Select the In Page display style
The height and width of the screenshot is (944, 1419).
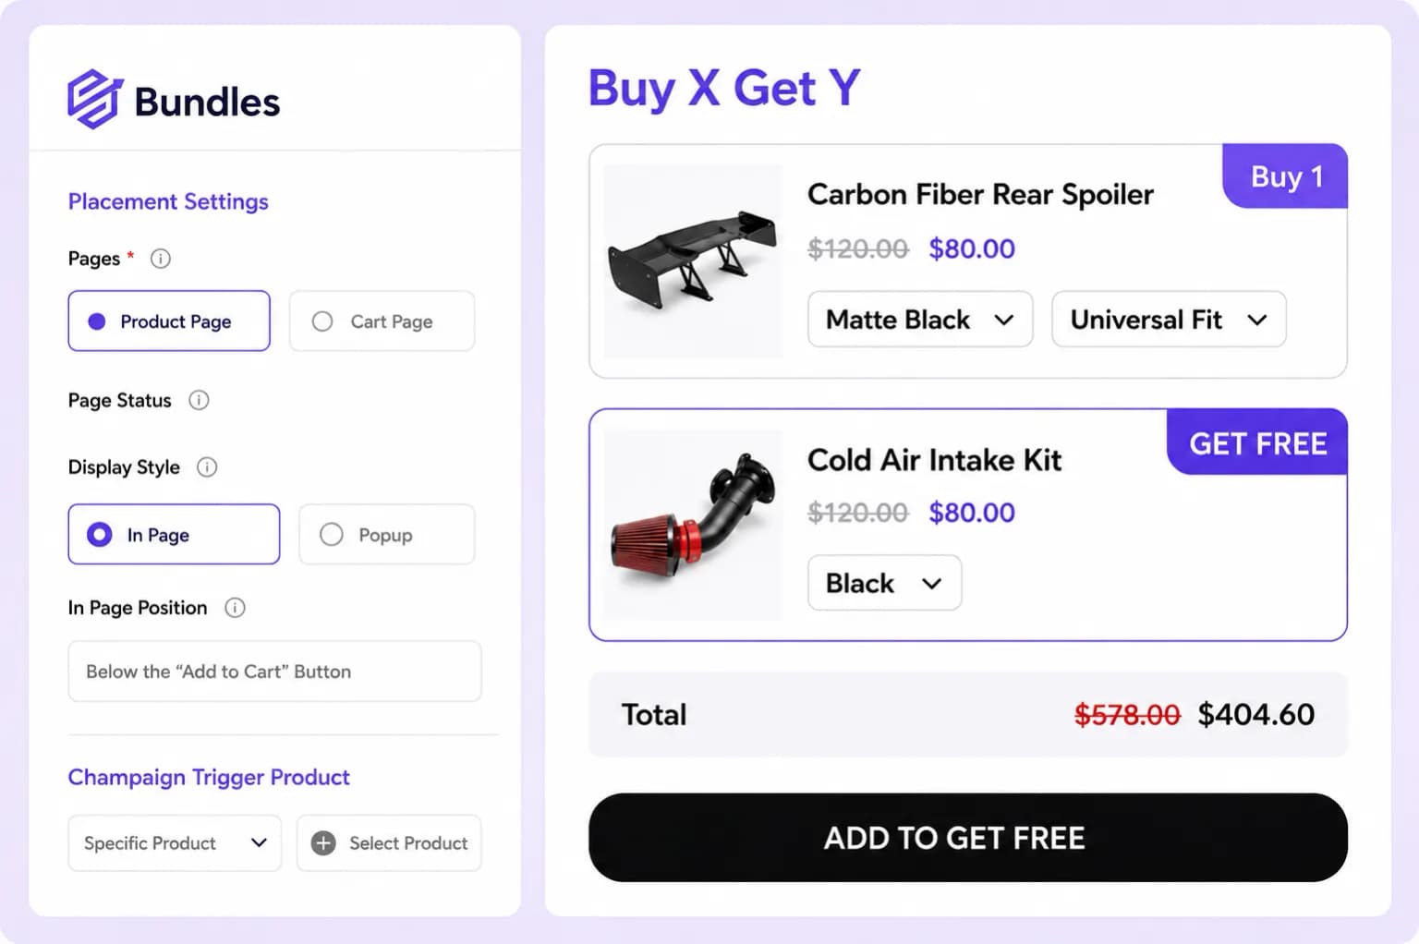[x=174, y=535]
